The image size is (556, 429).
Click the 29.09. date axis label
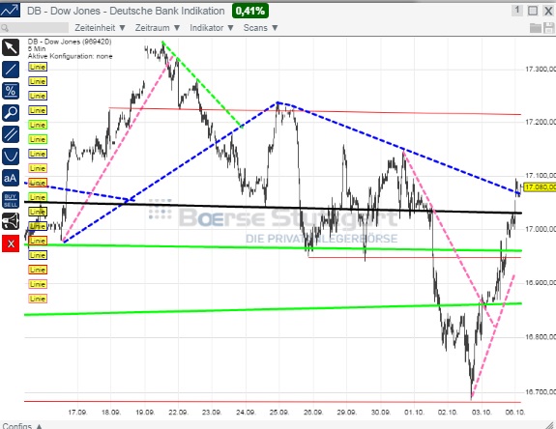point(347,413)
